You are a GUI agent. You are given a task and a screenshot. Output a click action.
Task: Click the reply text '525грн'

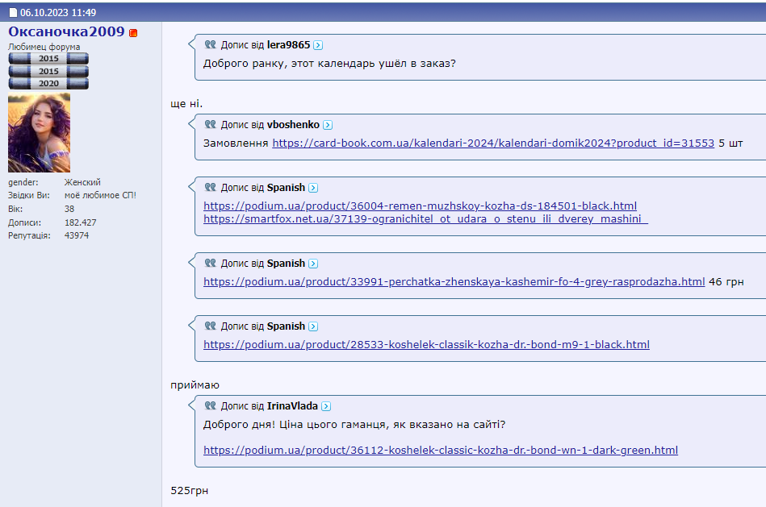coord(190,490)
